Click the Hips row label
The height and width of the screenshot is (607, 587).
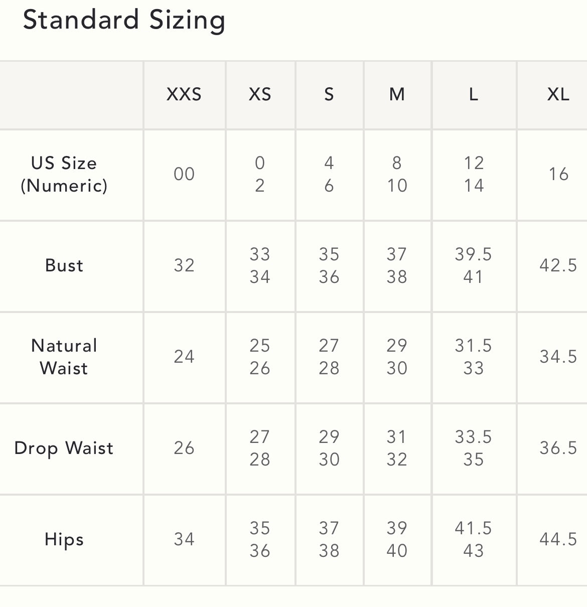(64, 539)
